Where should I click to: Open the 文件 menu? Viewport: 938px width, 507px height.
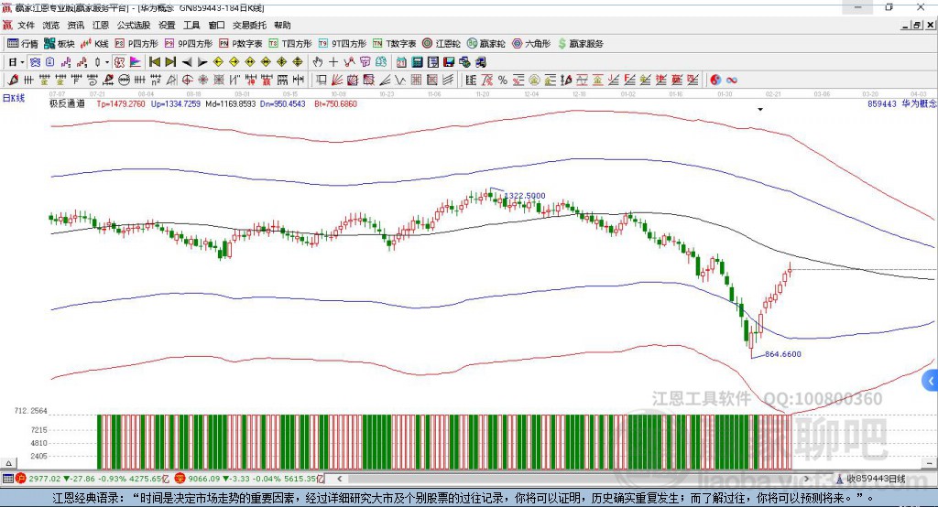(26, 25)
